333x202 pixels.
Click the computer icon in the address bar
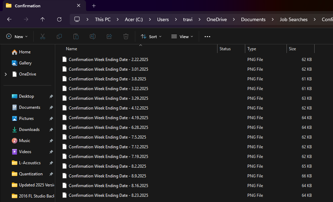click(77, 19)
